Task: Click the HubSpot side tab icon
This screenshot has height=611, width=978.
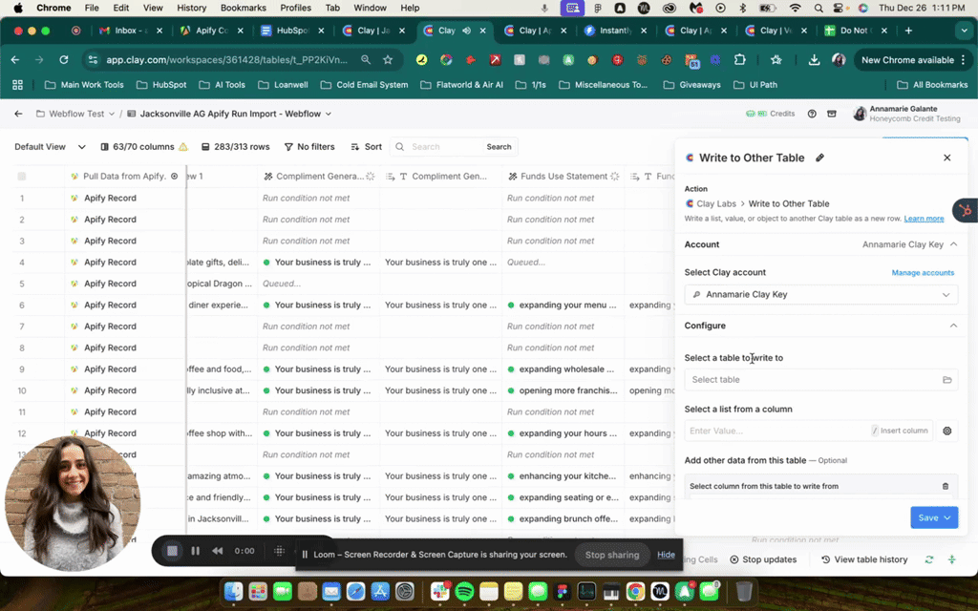Action: [966, 211]
